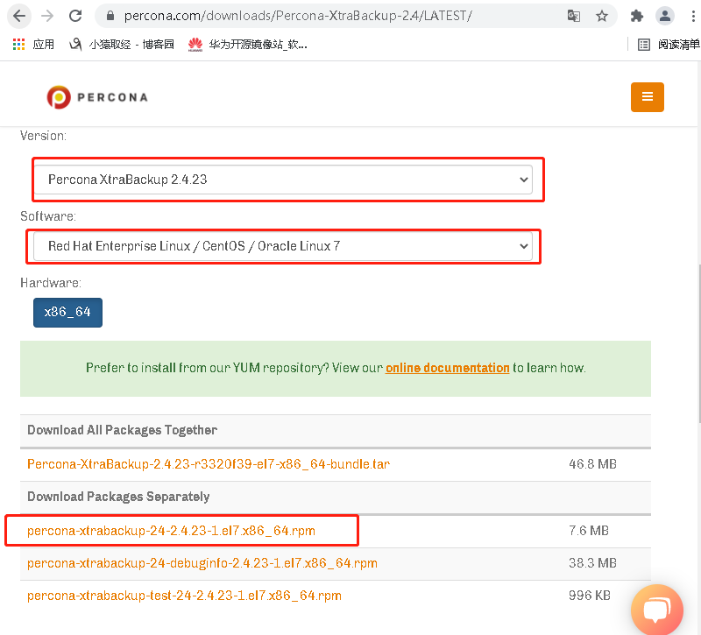Download the xtrabackup-test rpm package
This screenshot has height=635, width=701.
pos(184,596)
